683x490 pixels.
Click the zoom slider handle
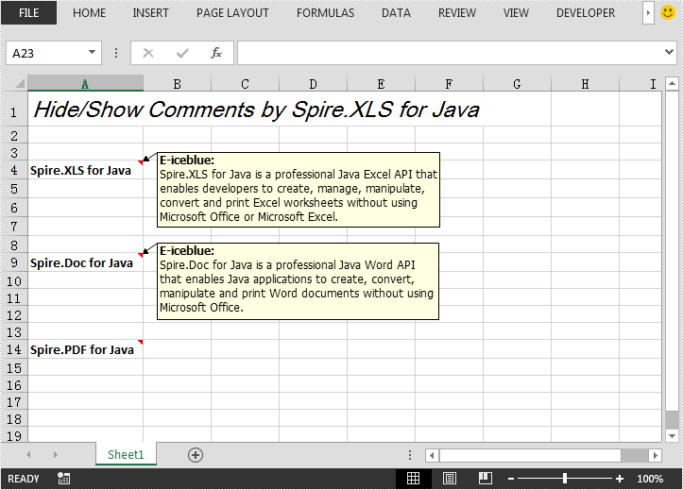pyautogui.click(x=565, y=479)
